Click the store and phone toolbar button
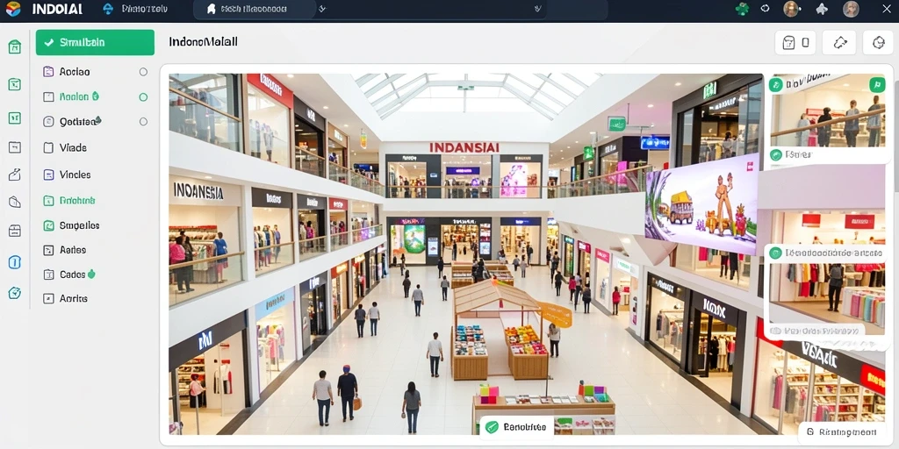The width and height of the screenshot is (899, 449). (795, 42)
